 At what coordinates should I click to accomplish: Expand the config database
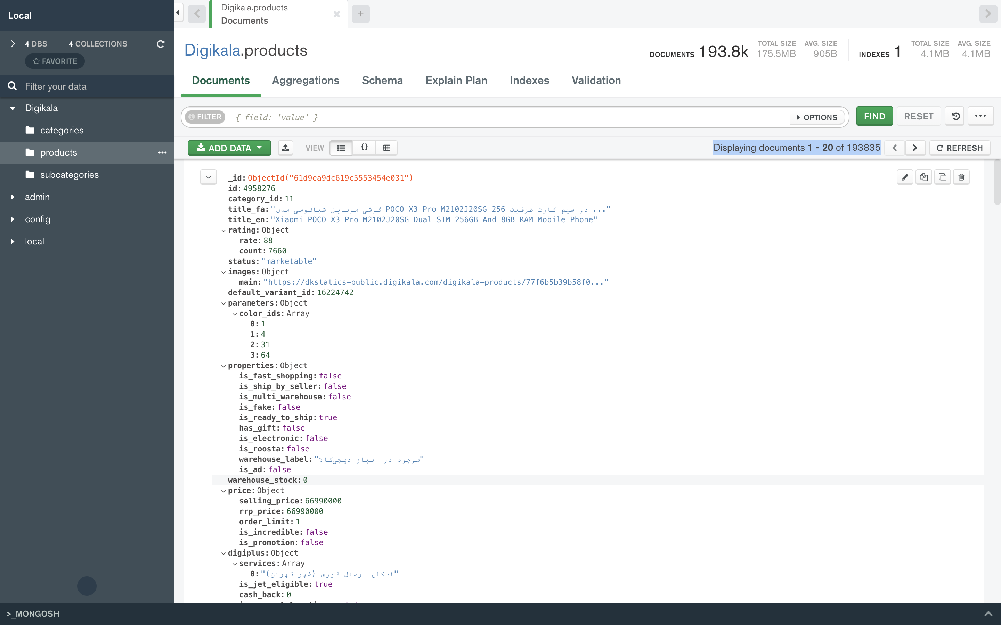point(13,219)
